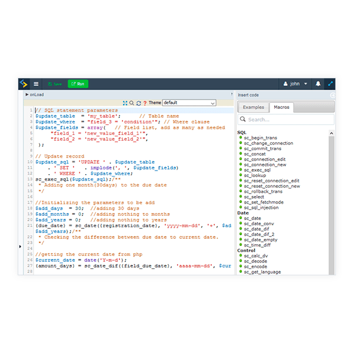
Task: Select the sc_commit_trans macro
Action: 262,149
